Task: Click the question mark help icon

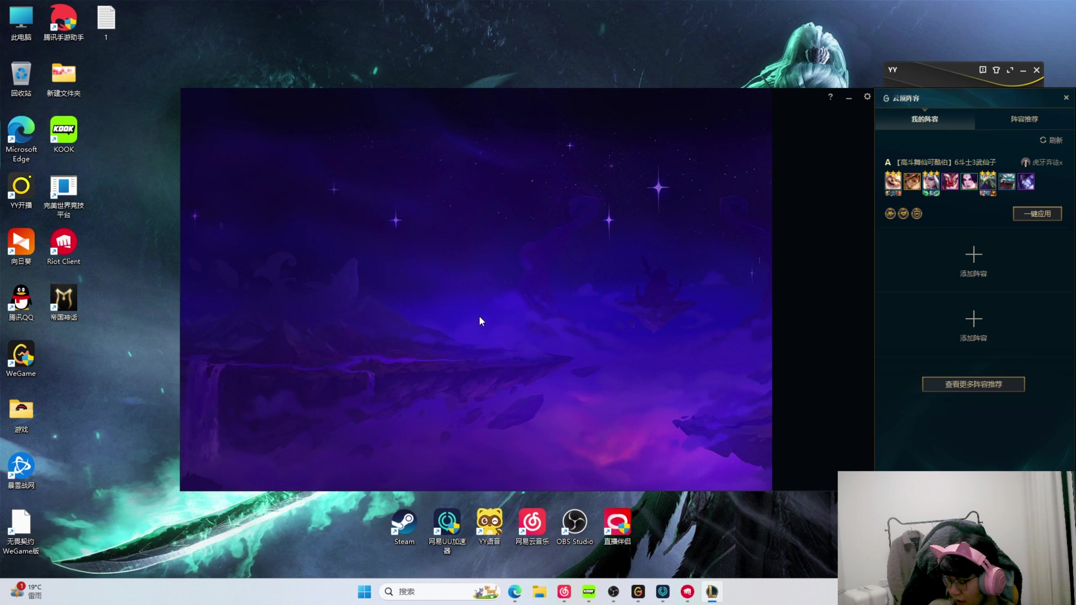Action: [x=830, y=97]
